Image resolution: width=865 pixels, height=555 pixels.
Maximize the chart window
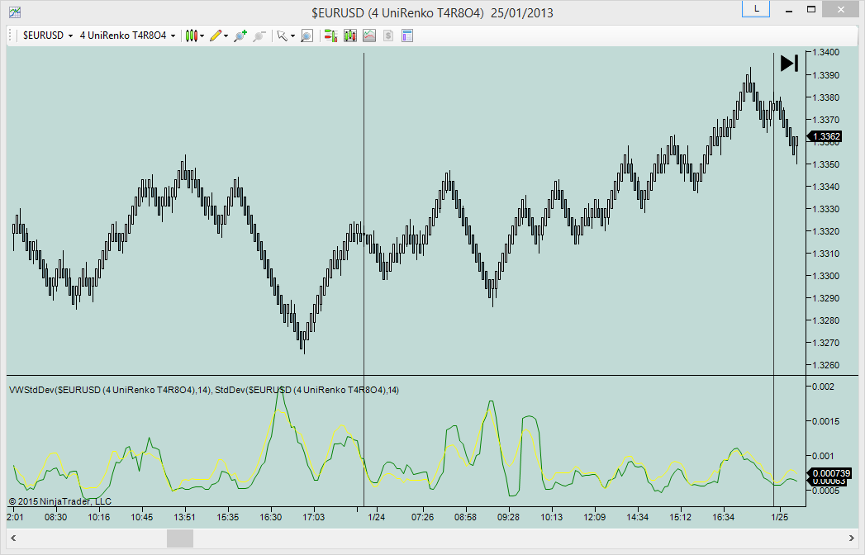[x=811, y=9]
